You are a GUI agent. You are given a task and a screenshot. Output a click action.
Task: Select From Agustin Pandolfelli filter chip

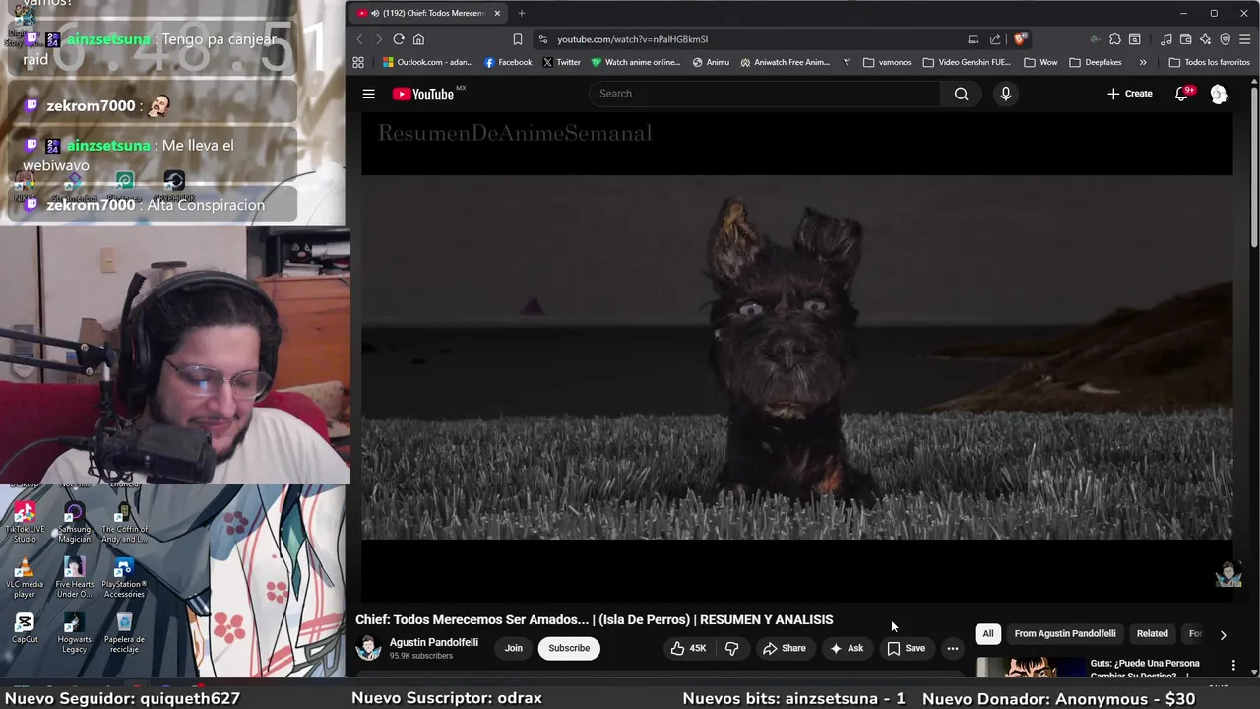[1065, 634]
